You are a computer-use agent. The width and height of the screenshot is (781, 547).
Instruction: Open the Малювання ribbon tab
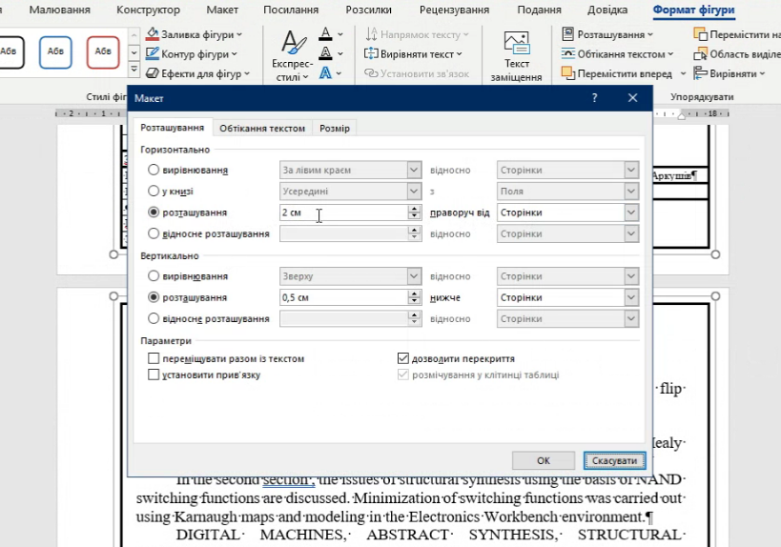pyautogui.click(x=60, y=10)
